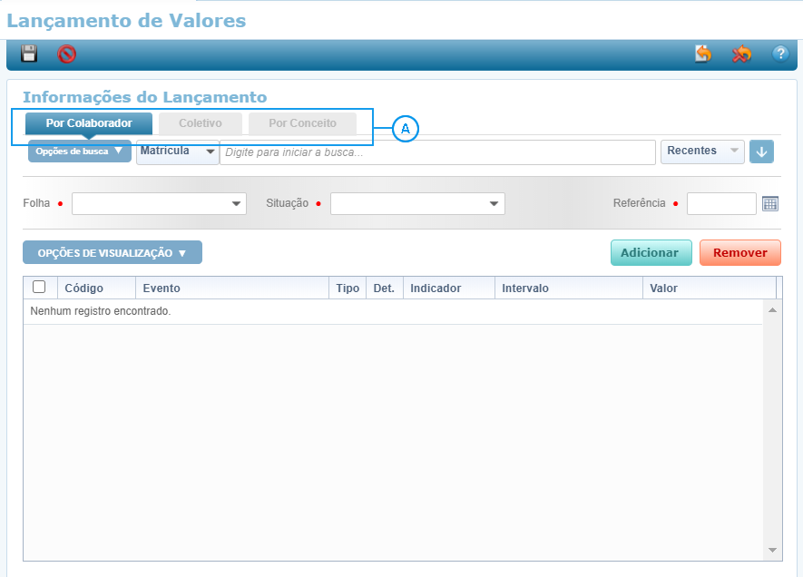
Task: Expand Opções de Visualização menu
Action: 112,253
